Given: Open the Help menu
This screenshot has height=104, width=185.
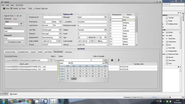Looking at the screenshot, I should click(x=12, y=5).
